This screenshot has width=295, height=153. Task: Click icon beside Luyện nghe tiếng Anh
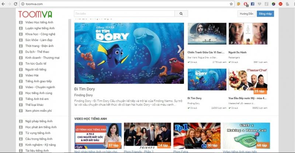21,28
